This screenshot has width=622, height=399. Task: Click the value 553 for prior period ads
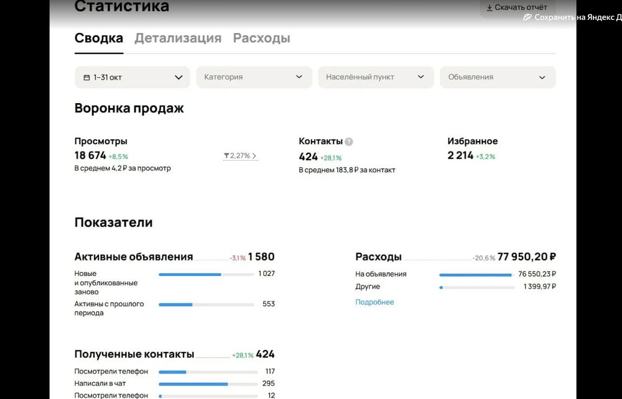click(x=269, y=304)
